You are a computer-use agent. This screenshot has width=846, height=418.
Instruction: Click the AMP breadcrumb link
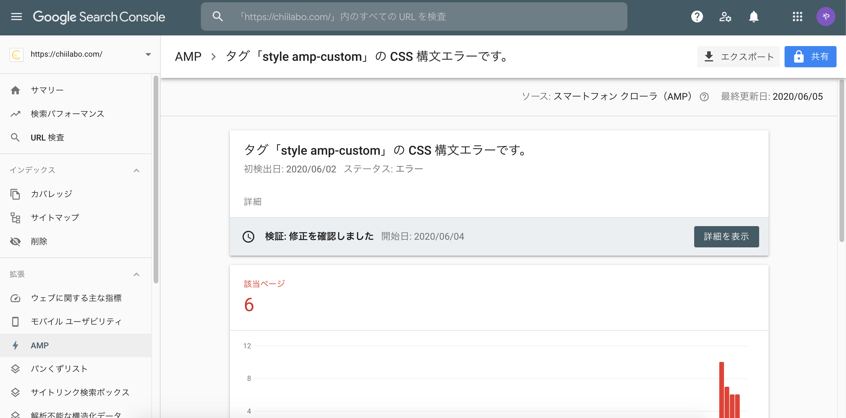(x=188, y=57)
